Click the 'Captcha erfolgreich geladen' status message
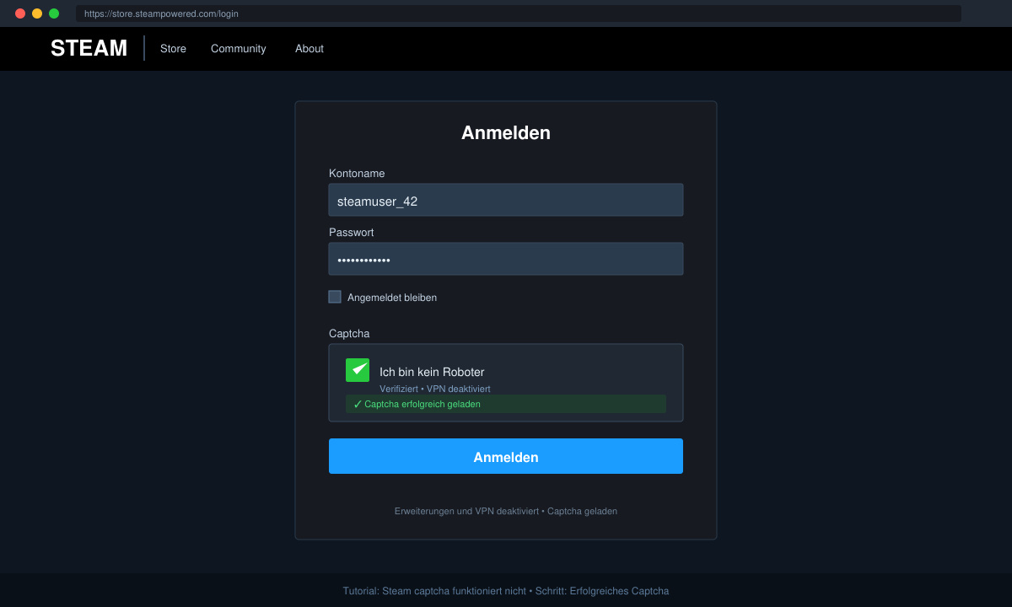 [506, 404]
